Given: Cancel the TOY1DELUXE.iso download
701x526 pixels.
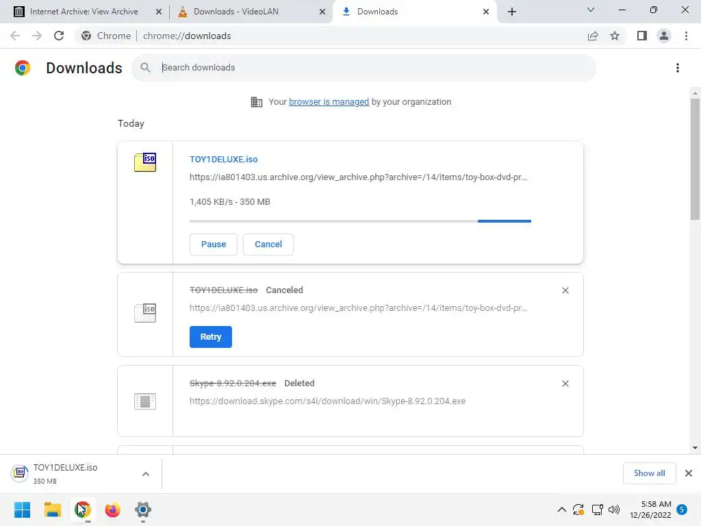Looking at the screenshot, I should tap(268, 245).
